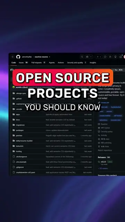View the 125 watching link
This screenshot has height=222, width=125.
click(105, 143)
